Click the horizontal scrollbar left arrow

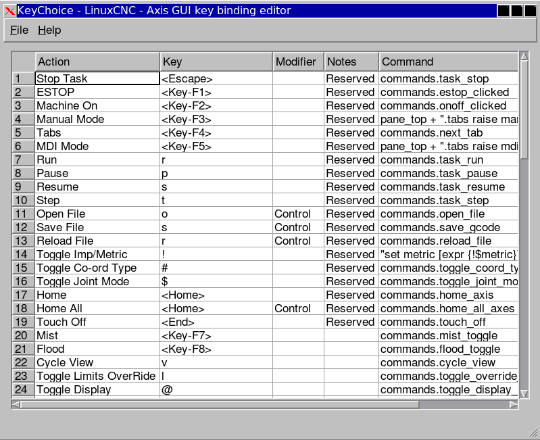(16, 405)
